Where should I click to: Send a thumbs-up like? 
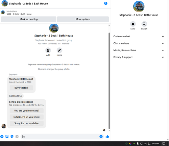pos(107,137)
